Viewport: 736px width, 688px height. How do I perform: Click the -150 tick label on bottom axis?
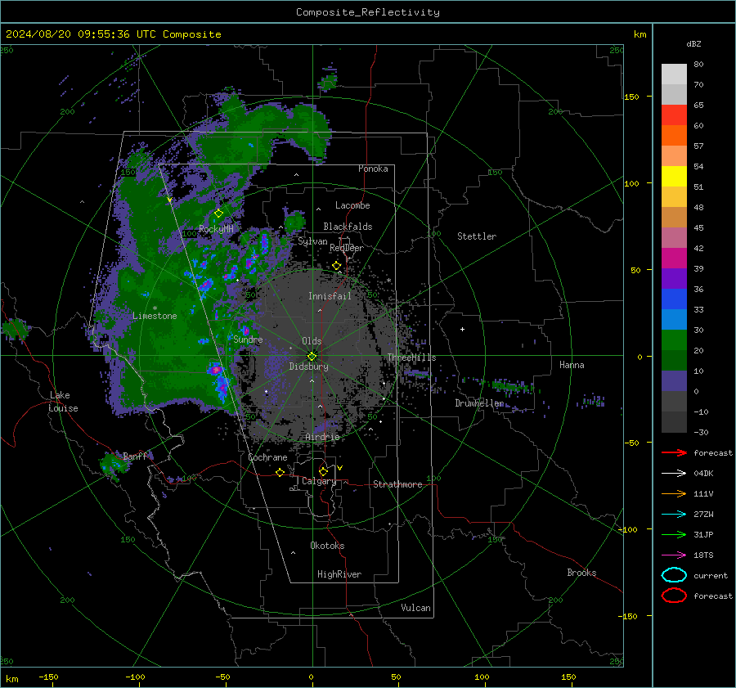(x=48, y=677)
